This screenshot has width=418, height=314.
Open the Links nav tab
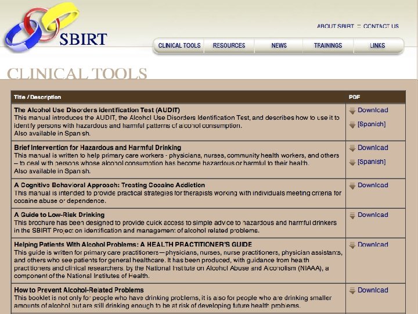point(377,46)
